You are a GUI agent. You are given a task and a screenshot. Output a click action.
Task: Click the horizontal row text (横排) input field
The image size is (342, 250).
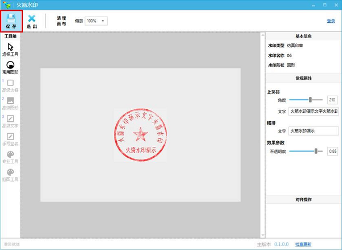[313, 131]
